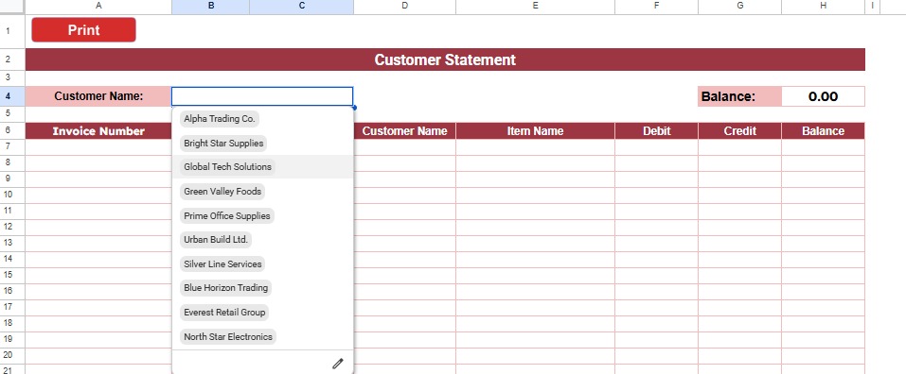Viewport: 906px width, 374px height.
Task: Select Urban Build Ltd. option
Action: click(x=216, y=240)
